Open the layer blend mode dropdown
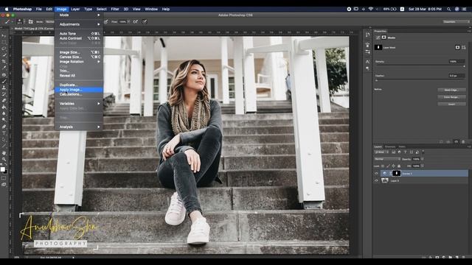Screen dimensions: 472x265 tap(387, 159)
